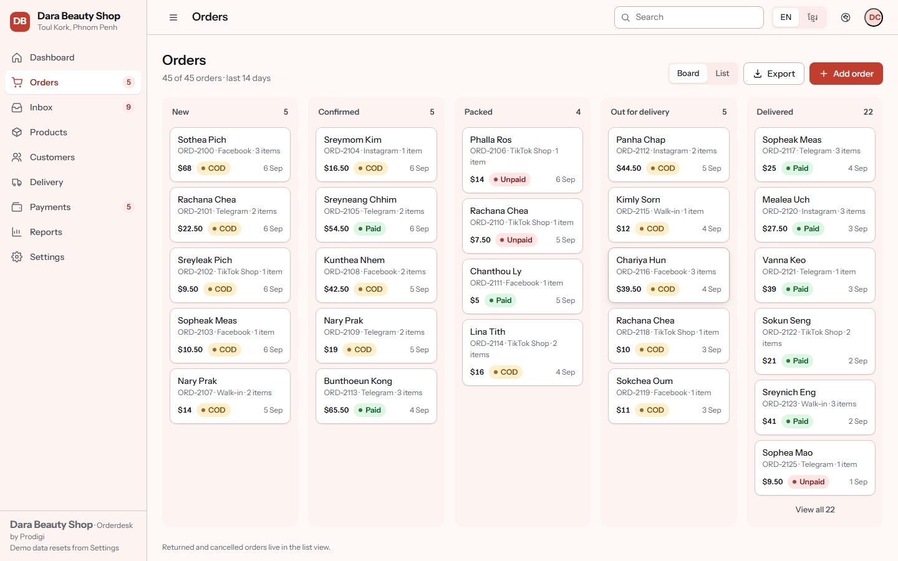The height and width of the screenshot is (561, 898).
Task: Click Paid badge on Chanthou Ly order
Action: tap(500, 300)
